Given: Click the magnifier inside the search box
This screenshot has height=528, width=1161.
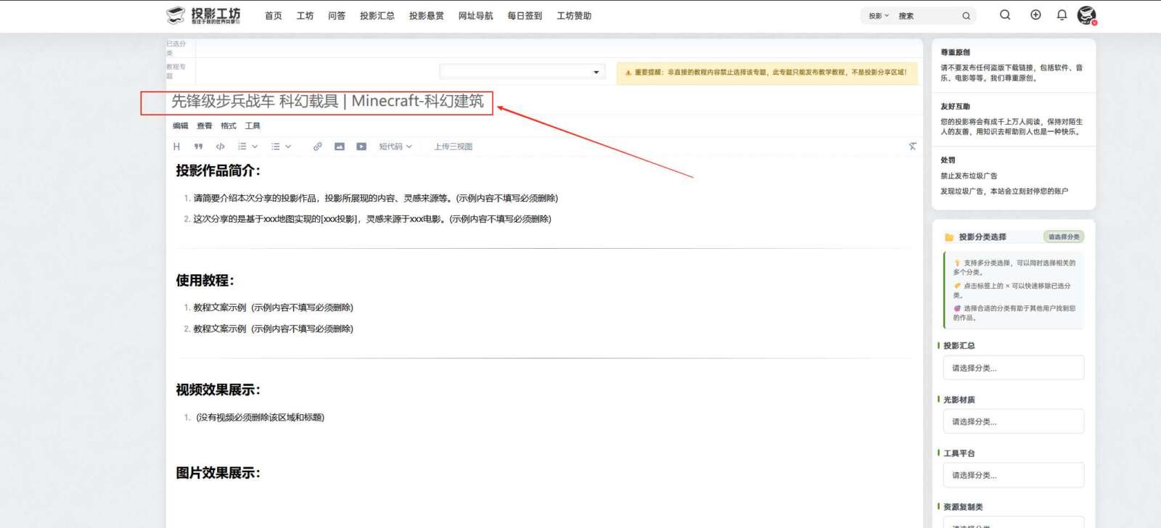Looking at the screenshot, I should (x=966, y=16).
